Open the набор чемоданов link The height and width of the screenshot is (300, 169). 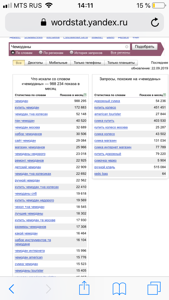[28, 134]
